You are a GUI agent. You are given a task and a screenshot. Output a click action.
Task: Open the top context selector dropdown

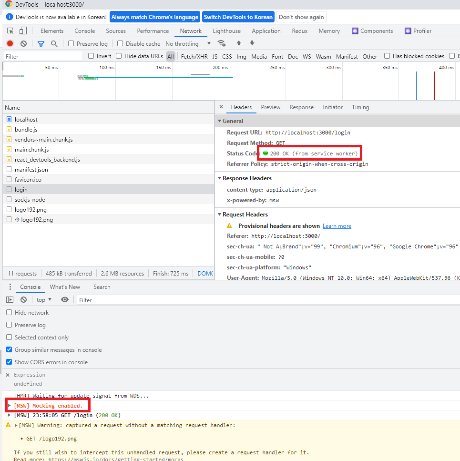tap(44, 300)
